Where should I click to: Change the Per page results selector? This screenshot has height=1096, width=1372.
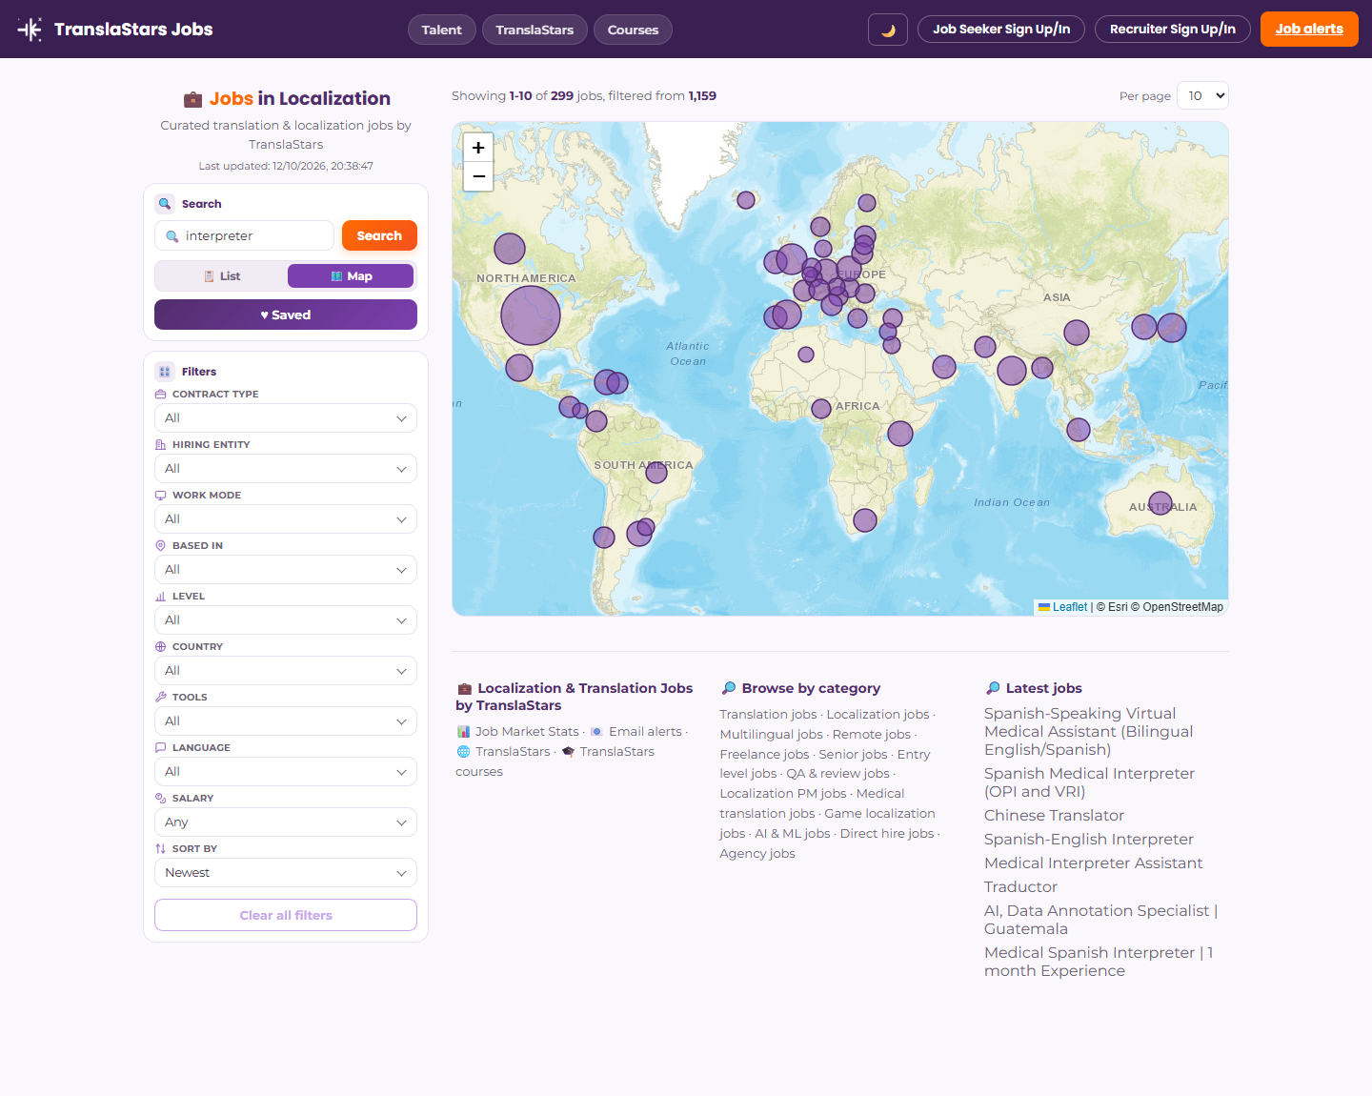1202,95
